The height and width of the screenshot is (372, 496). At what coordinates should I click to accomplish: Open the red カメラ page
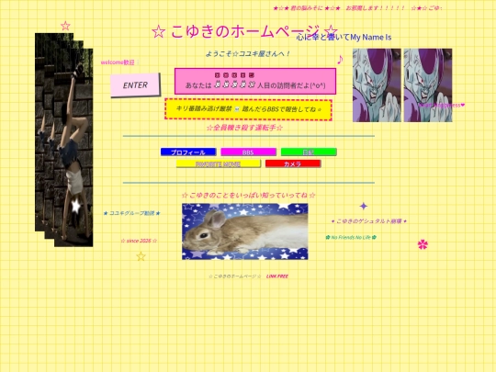[x=293, y=163]
